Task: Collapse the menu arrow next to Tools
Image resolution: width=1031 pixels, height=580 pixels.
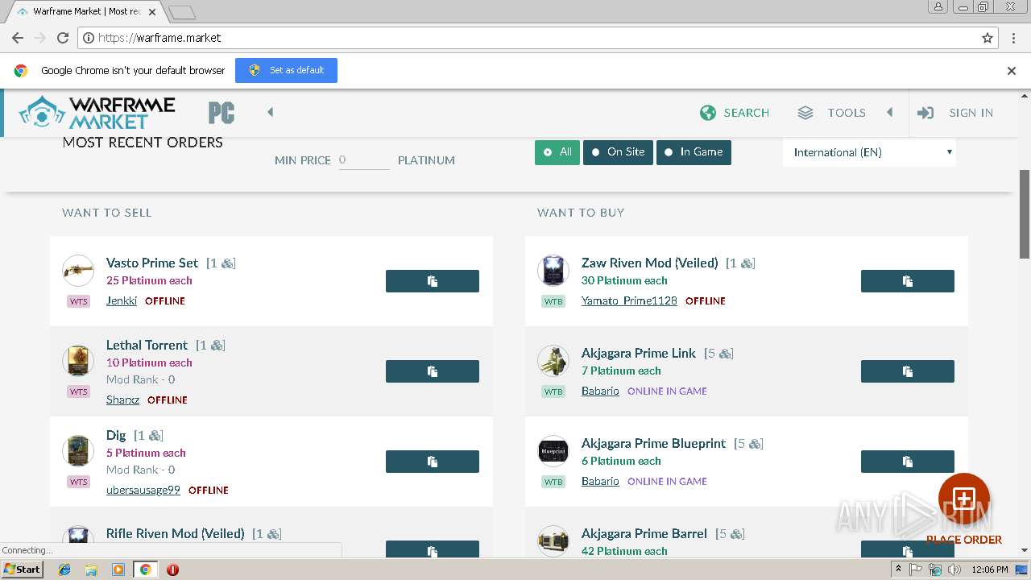Action: [890, 113]
